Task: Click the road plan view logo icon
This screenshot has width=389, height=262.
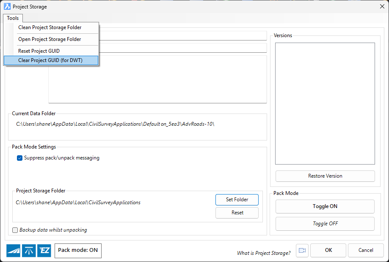Action: (x=28, y=251)
